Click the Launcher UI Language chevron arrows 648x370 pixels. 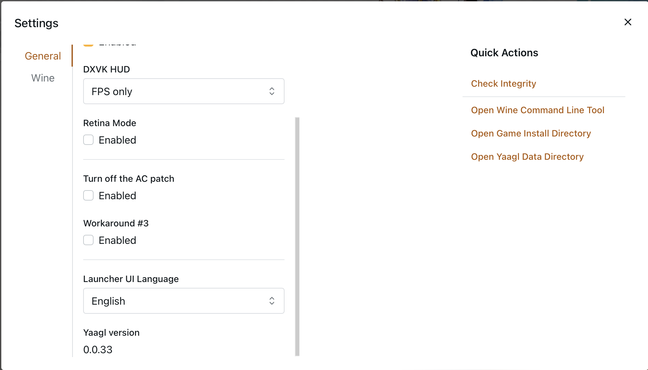[272, 301]
